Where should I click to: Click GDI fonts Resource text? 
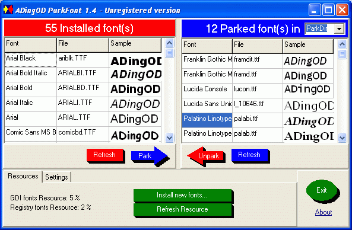(45, 198)
